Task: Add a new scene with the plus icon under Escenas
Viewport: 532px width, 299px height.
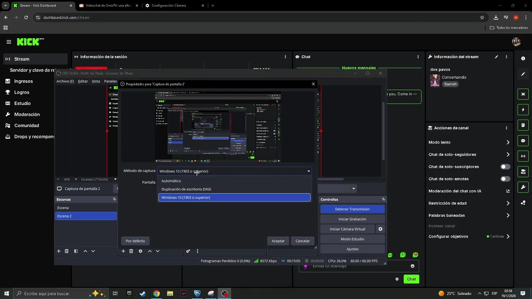Action: [59, 251]
